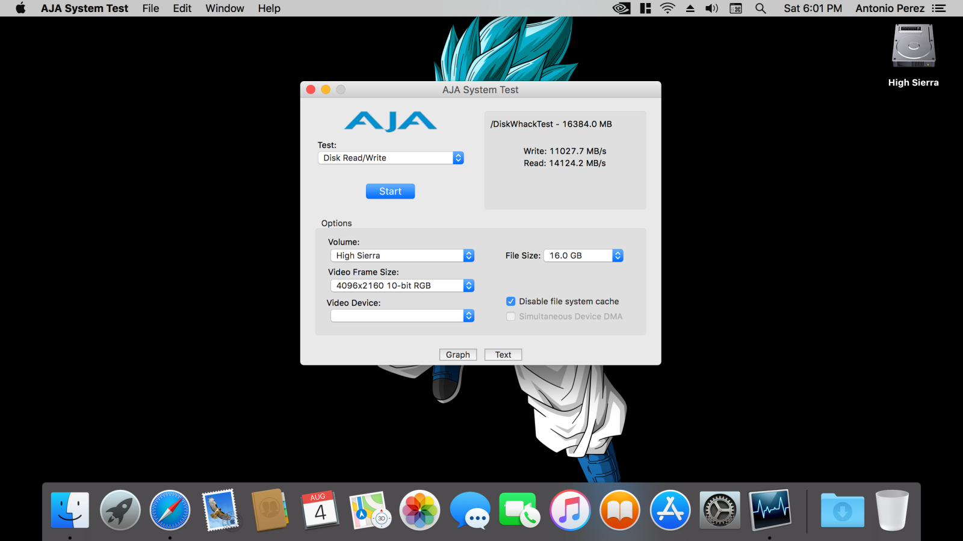The image size is (963, 541).
Task: Open the Mail stamp icon in Dock
Action: (220, 510)
